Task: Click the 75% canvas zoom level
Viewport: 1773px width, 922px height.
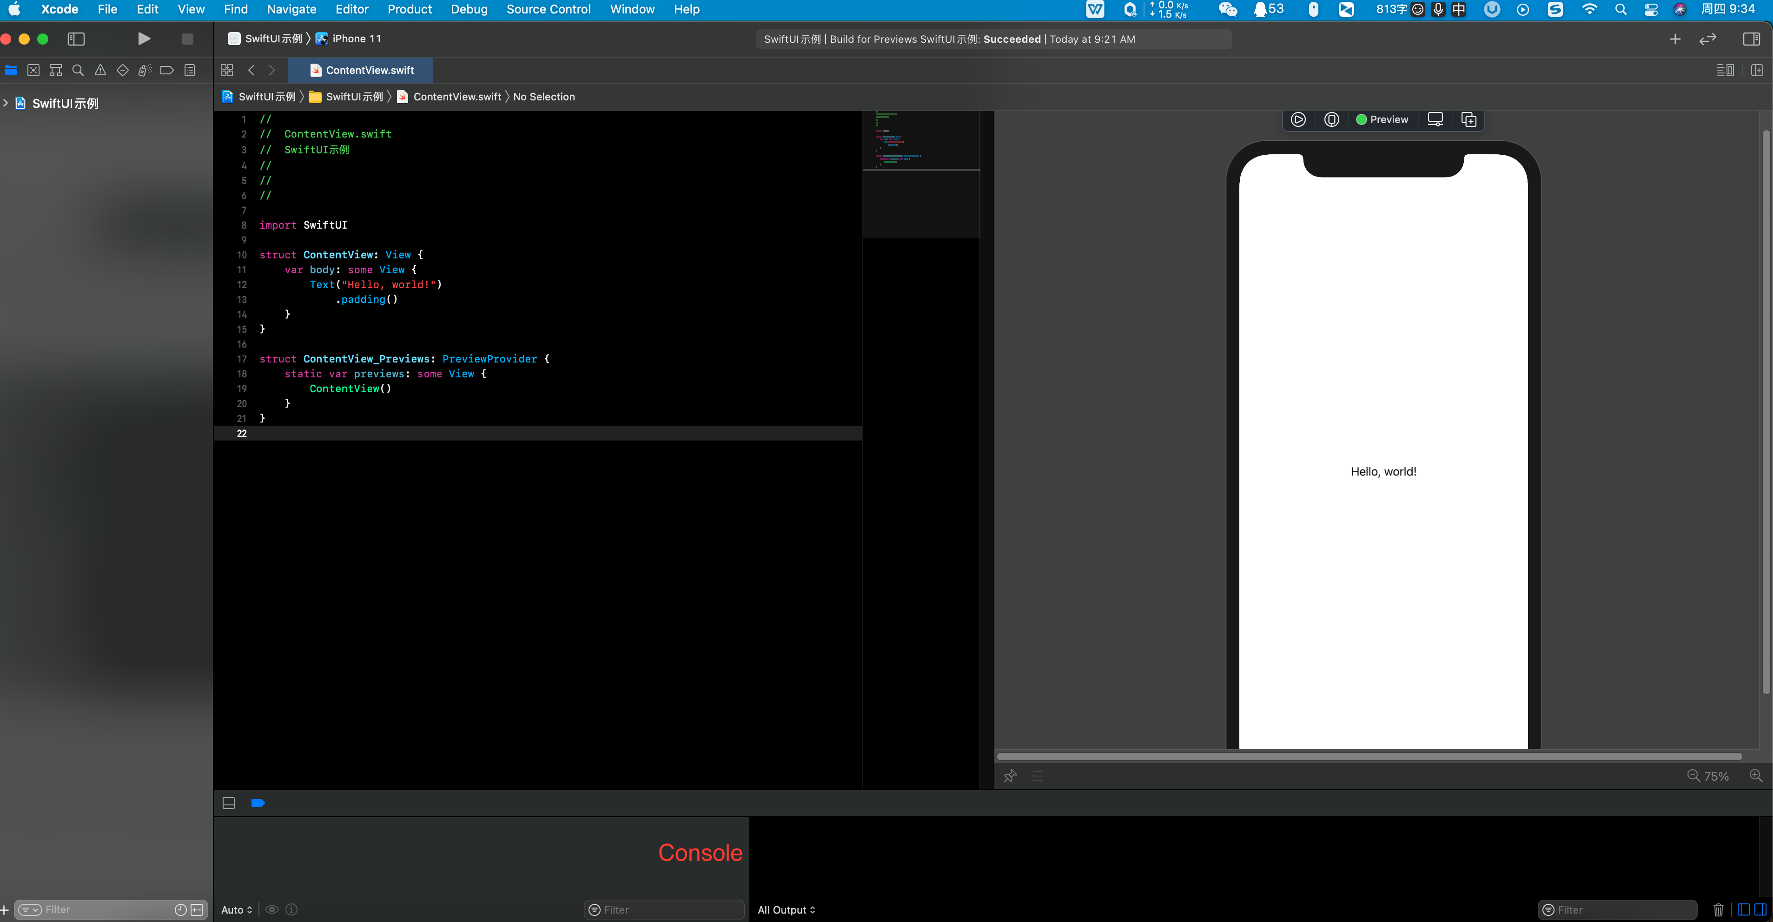Action: coord(1716,776)
